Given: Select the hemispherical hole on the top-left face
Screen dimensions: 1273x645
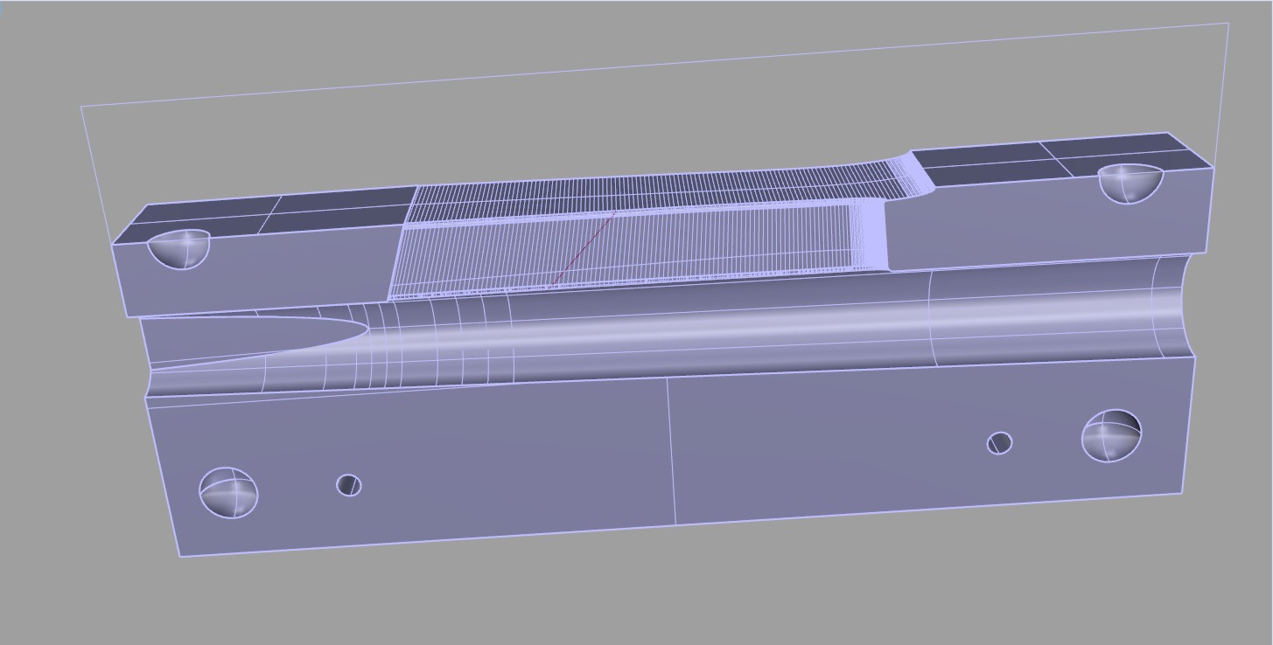Looking at the screenshot, I should tap(179, 248).
